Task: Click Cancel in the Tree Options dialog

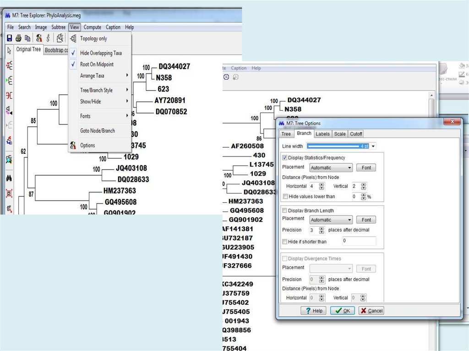Action: coord(371,310)
